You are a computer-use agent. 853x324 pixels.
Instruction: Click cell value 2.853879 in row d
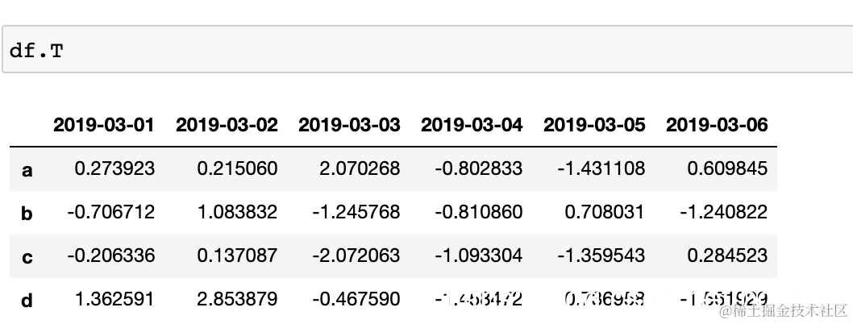coord(237,299)
